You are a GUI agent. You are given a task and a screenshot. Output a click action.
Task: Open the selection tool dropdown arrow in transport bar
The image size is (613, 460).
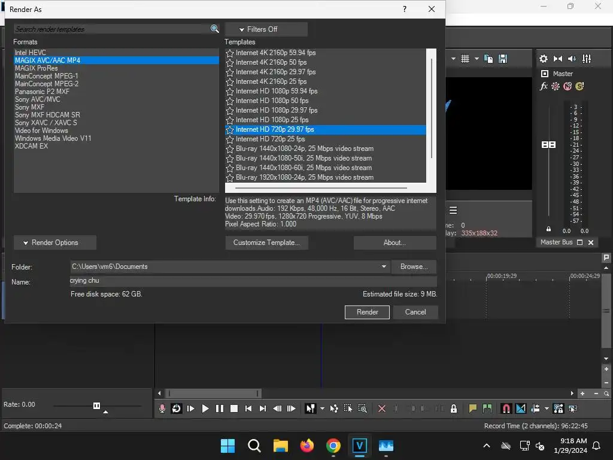pyautogui.click(x=322, y=408)
